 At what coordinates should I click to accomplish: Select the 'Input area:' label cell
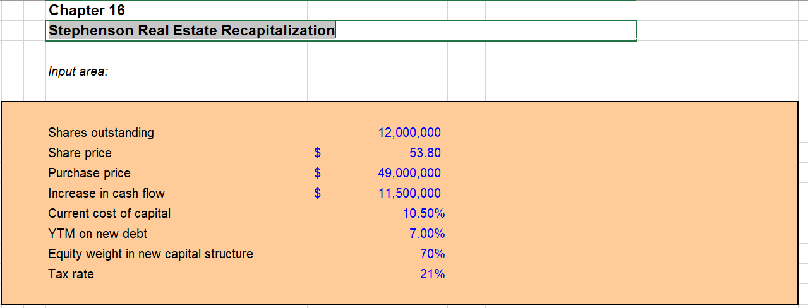(x=78, y=72)
